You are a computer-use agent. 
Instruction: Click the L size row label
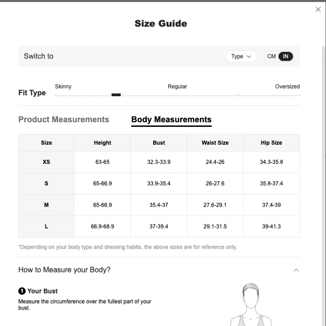(x=46, y=227)
